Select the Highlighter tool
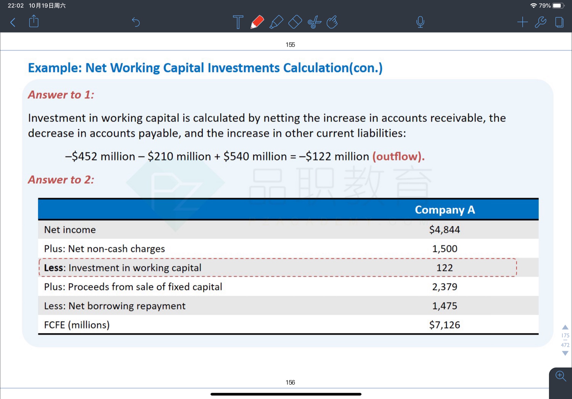The width and height of the screenshot is (572, 399). point(276,22)
